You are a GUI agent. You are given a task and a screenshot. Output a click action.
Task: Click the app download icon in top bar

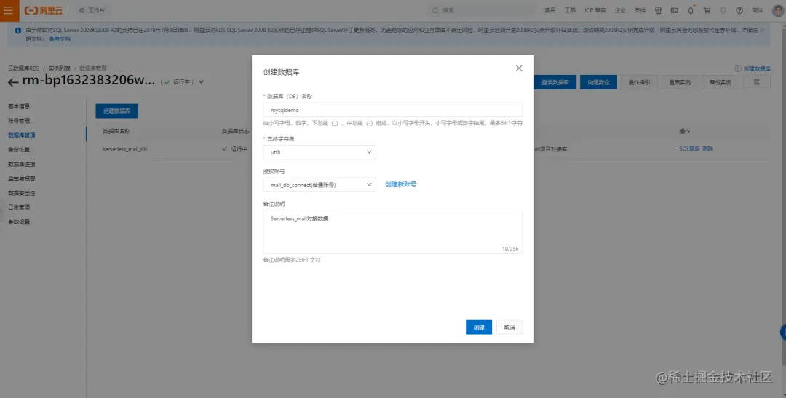658,10
